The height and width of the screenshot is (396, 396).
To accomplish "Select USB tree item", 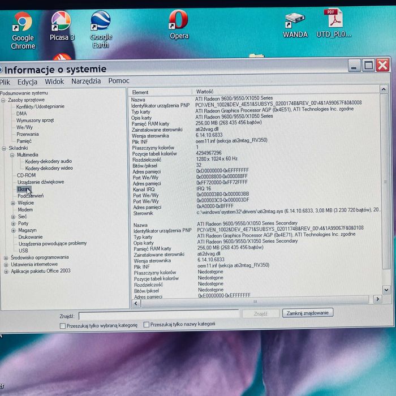I will coord(23,251).
